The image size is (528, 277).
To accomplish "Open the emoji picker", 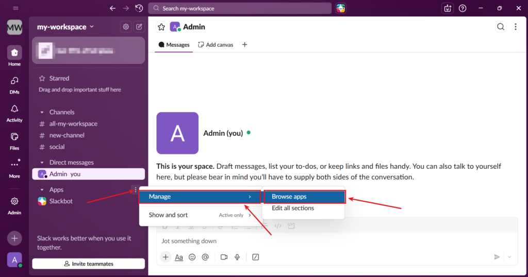I will pyautogui.click(x=192, y=257).
